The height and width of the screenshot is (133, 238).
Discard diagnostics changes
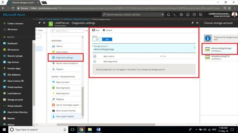coord(107,30)
